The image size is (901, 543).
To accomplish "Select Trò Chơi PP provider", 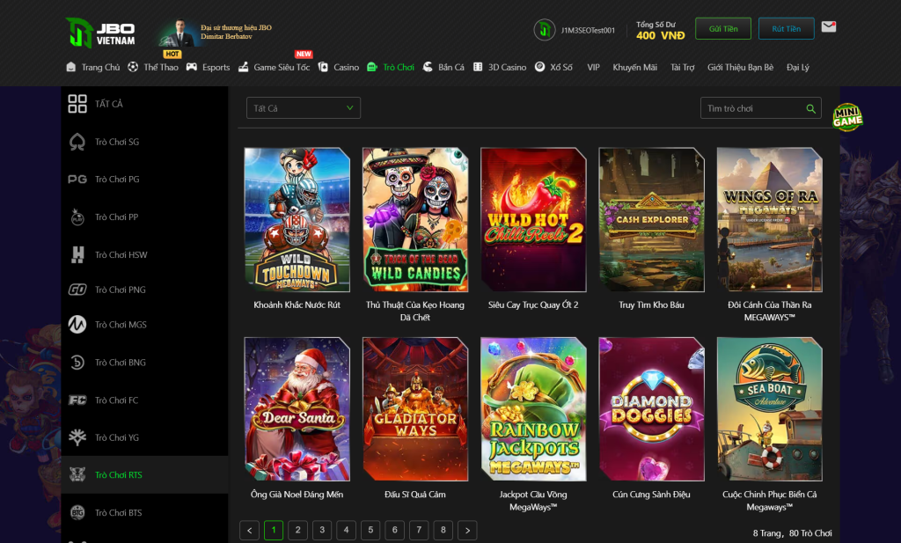I will (145, 217).
